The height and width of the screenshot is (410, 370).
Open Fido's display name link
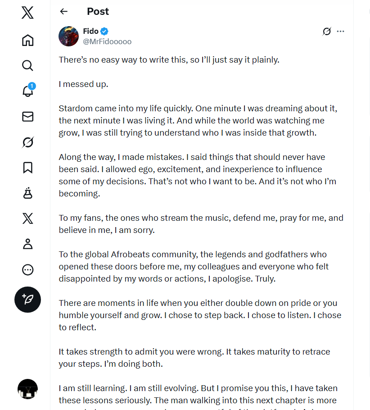[90, 31]
